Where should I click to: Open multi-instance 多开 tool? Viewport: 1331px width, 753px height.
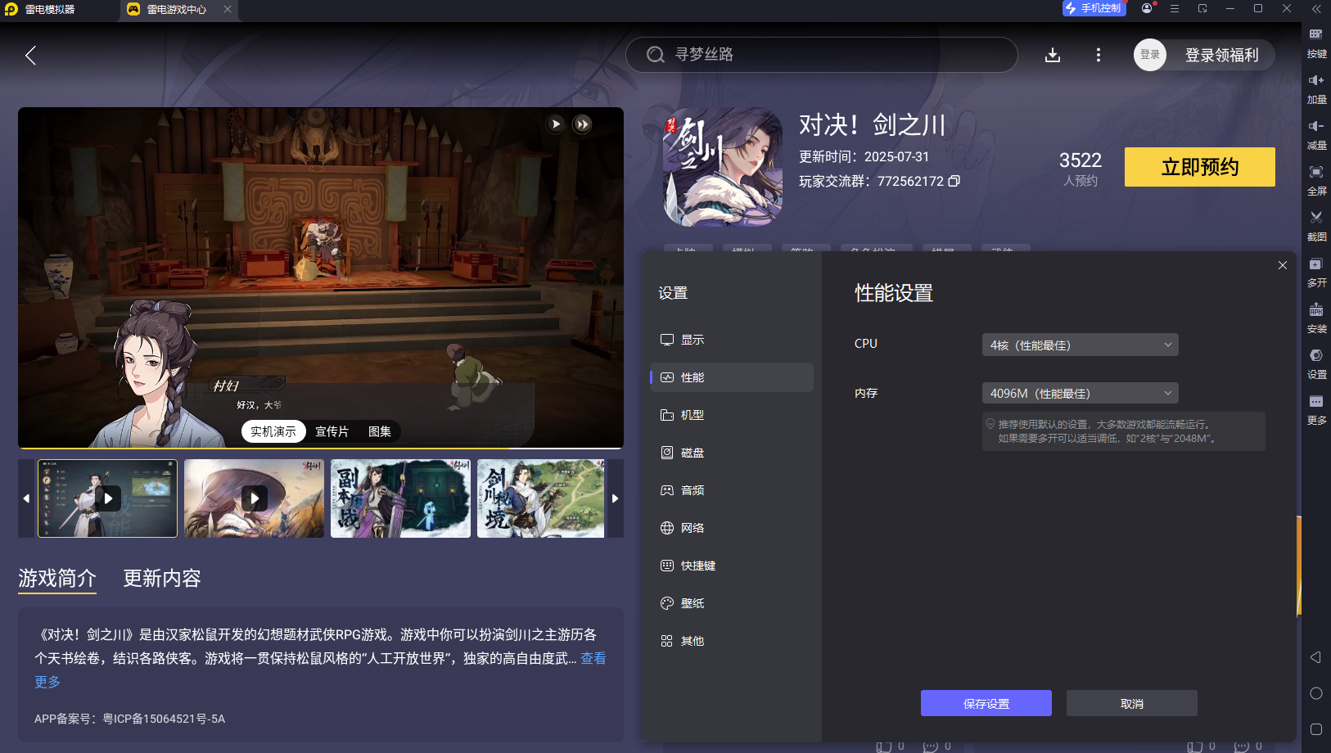(x=1316, y=272)
